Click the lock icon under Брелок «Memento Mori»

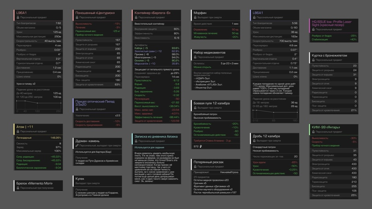18,188
